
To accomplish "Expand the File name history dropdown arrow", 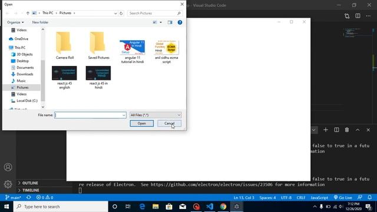I will (124, 115).
